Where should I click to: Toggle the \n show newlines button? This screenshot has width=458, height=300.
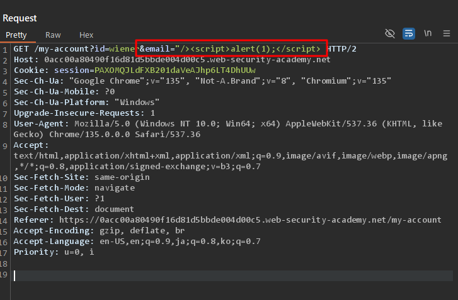click(x=428, y=33)
